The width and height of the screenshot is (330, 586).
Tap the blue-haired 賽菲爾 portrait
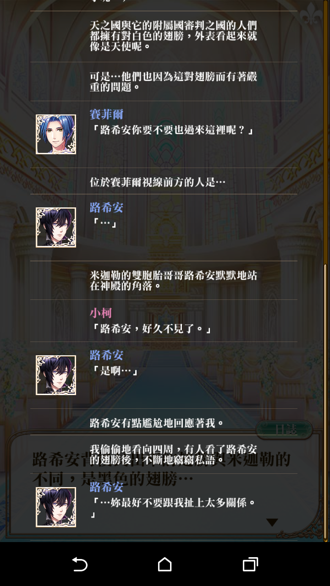point(56,134)
